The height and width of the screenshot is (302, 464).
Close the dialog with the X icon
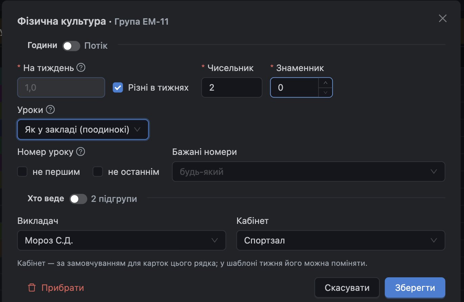point(443,19)
